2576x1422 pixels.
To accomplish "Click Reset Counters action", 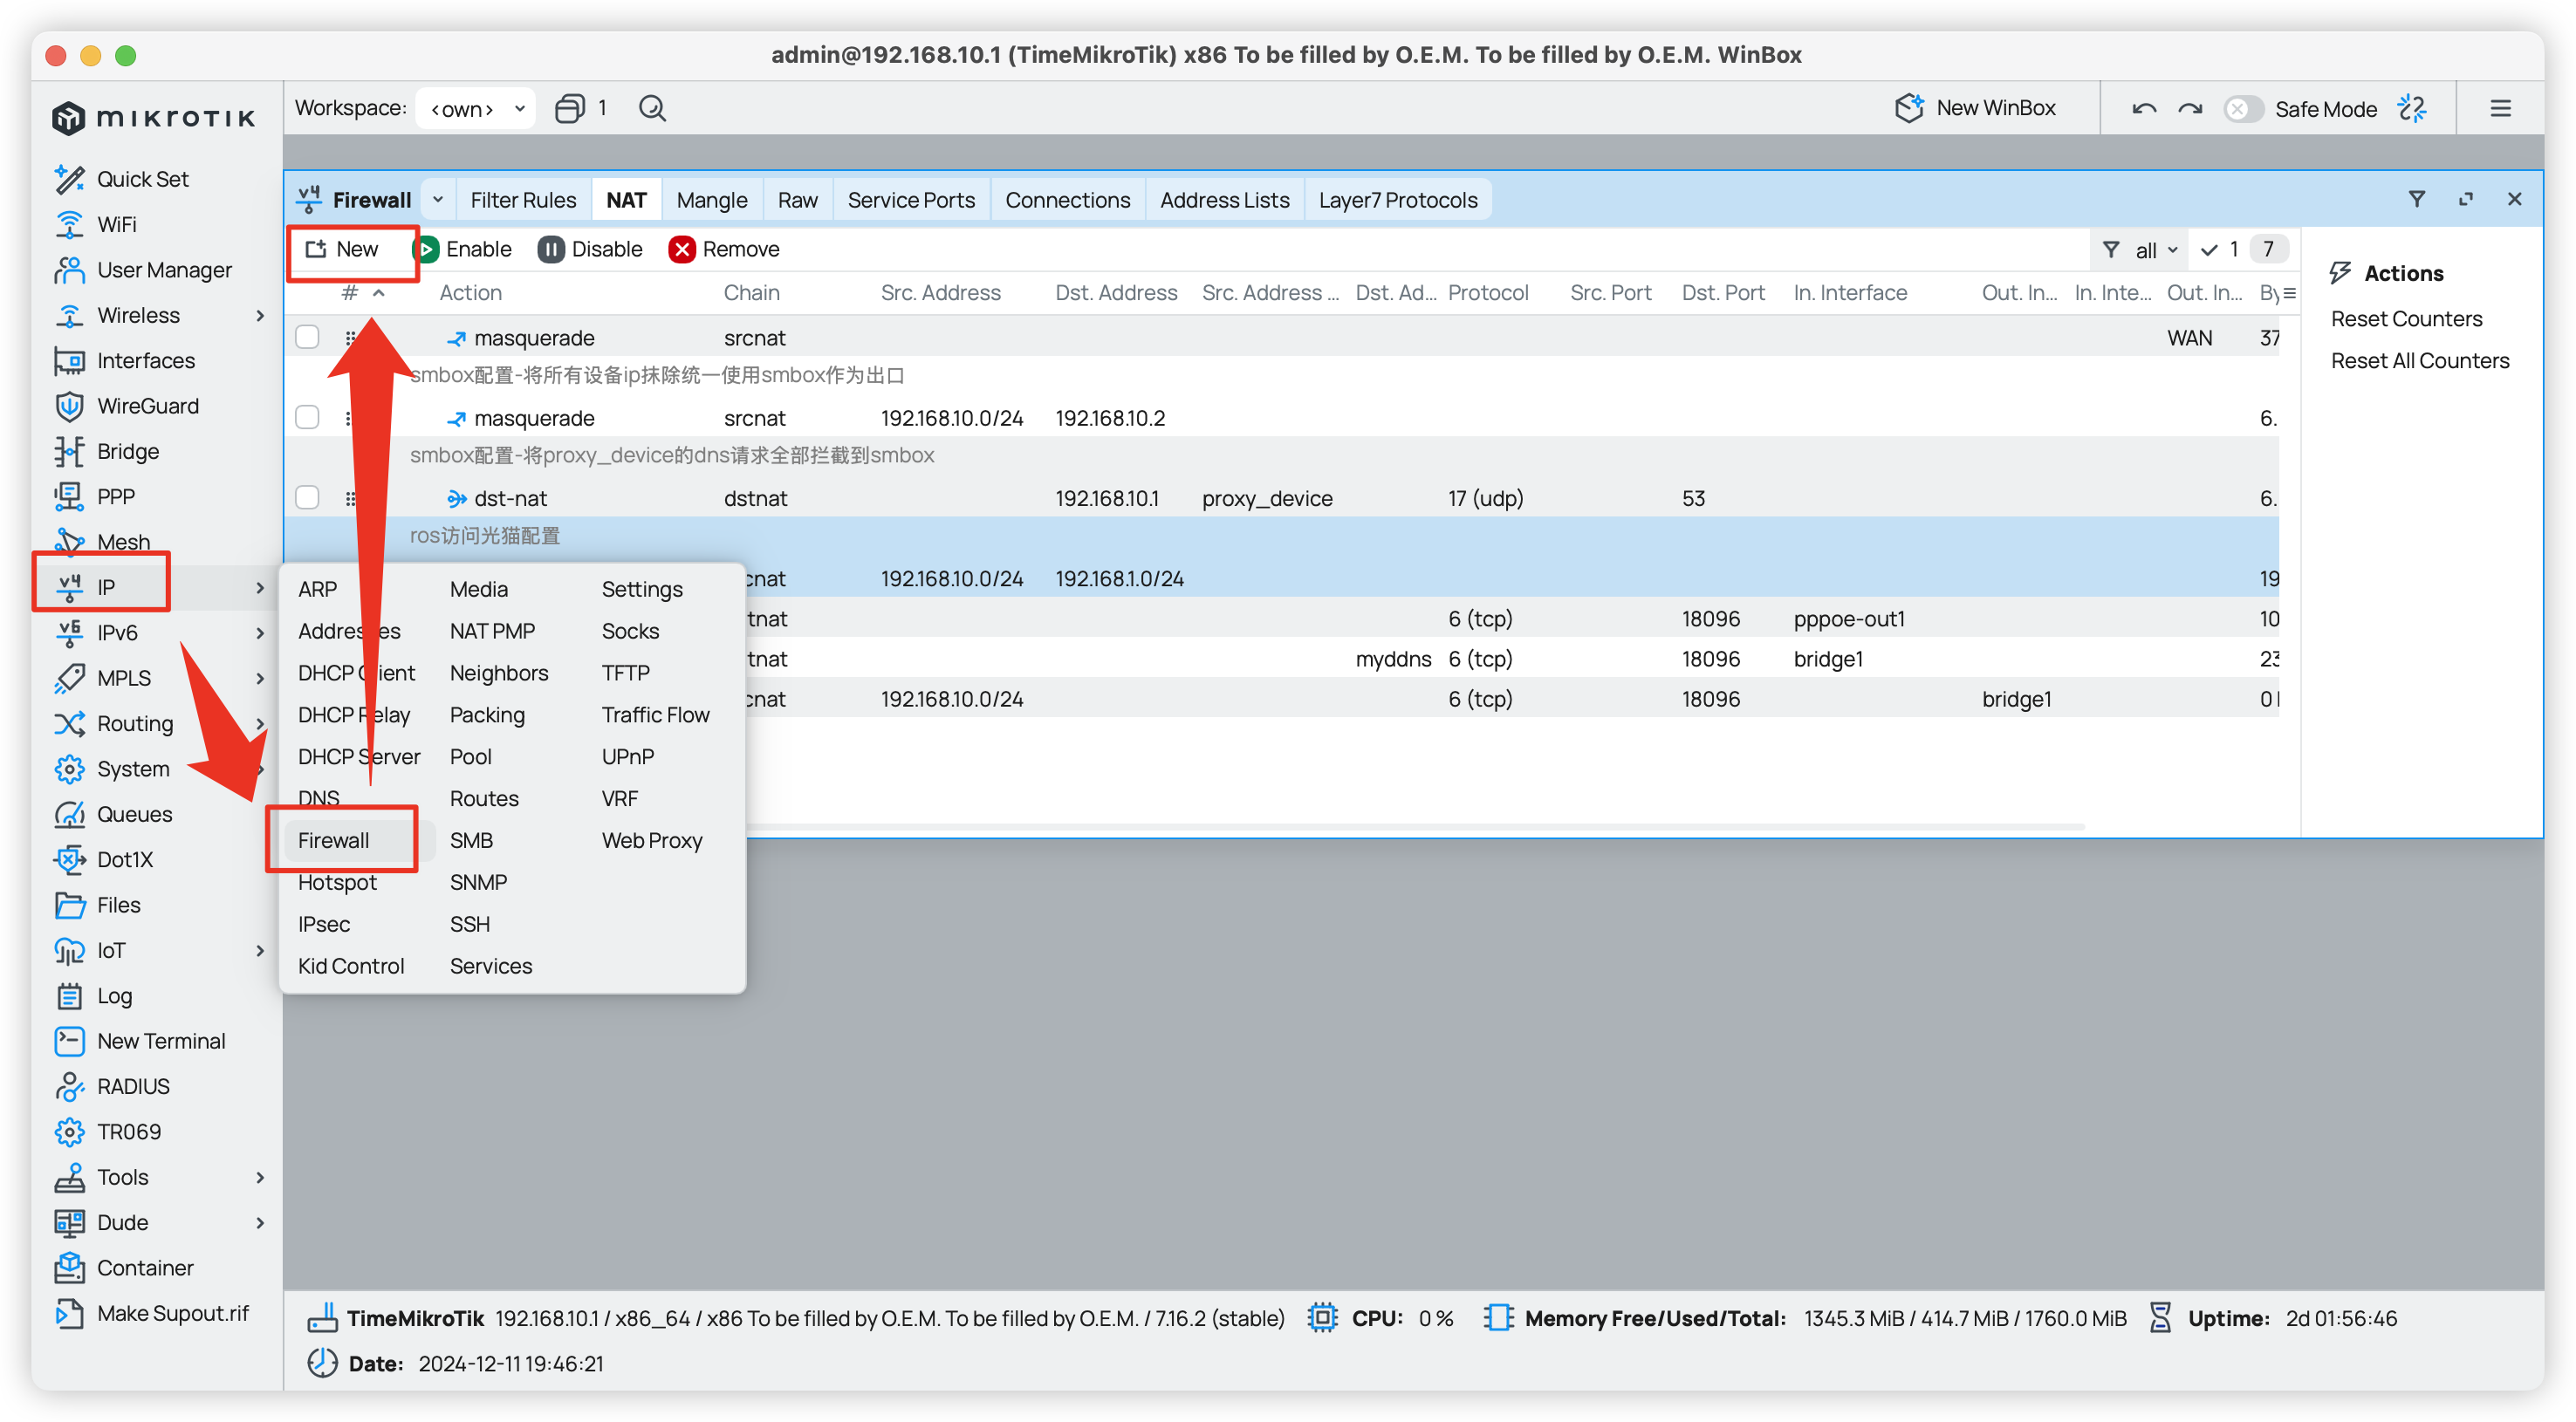I will coord(2406,319).
